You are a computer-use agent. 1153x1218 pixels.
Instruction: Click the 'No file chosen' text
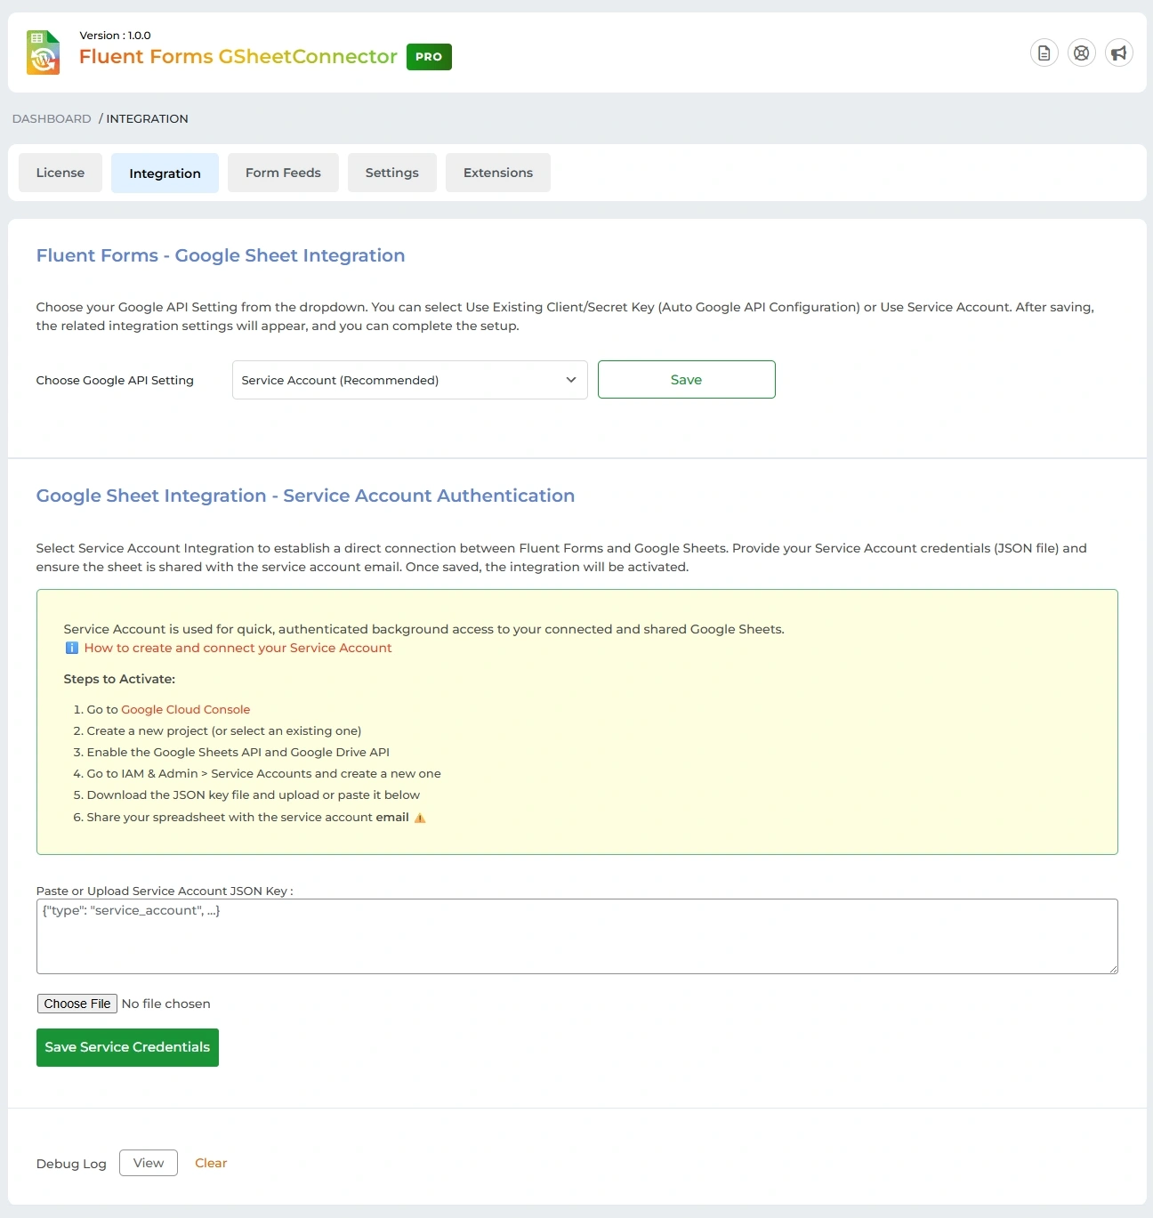click(166, 1004)
